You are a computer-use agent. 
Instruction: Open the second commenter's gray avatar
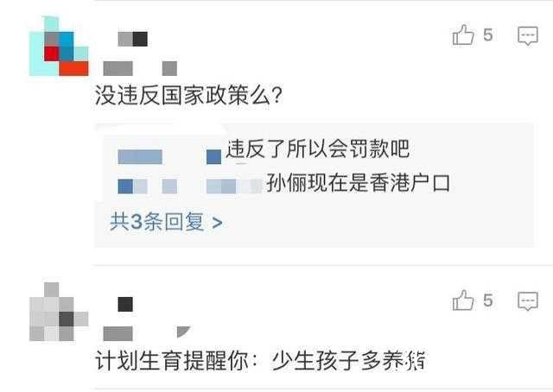click(x=59, y=312)
